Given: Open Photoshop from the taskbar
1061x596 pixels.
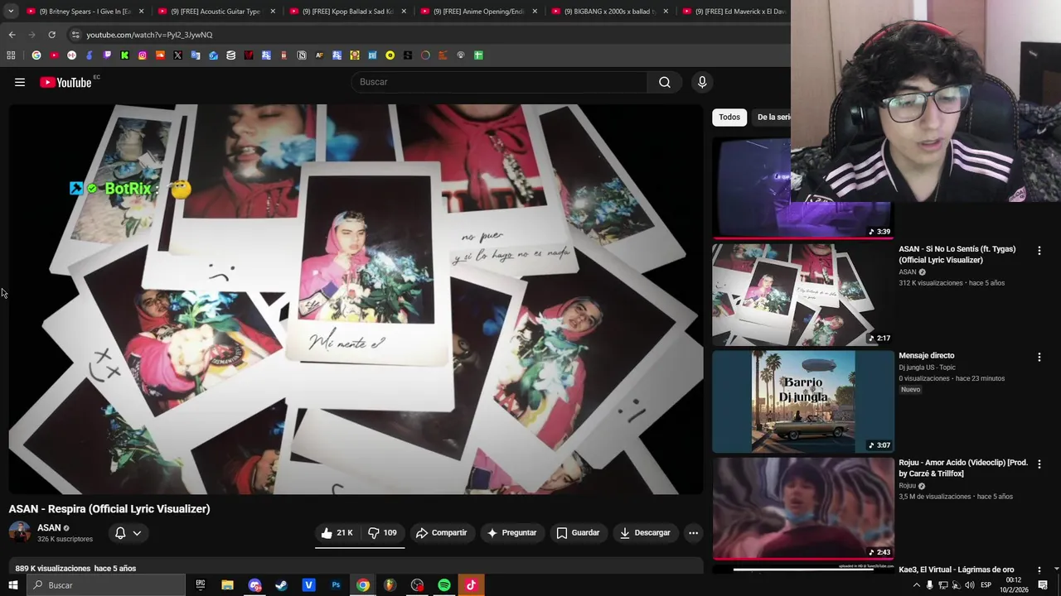Looking at the screenshot, I should coord(336,585).
